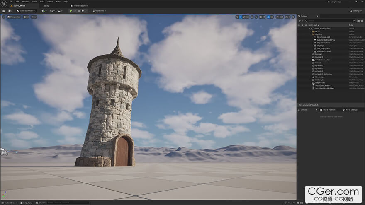Screen dimensions: 365x205
Task: Open the Window menu
Action: point(25,2)
